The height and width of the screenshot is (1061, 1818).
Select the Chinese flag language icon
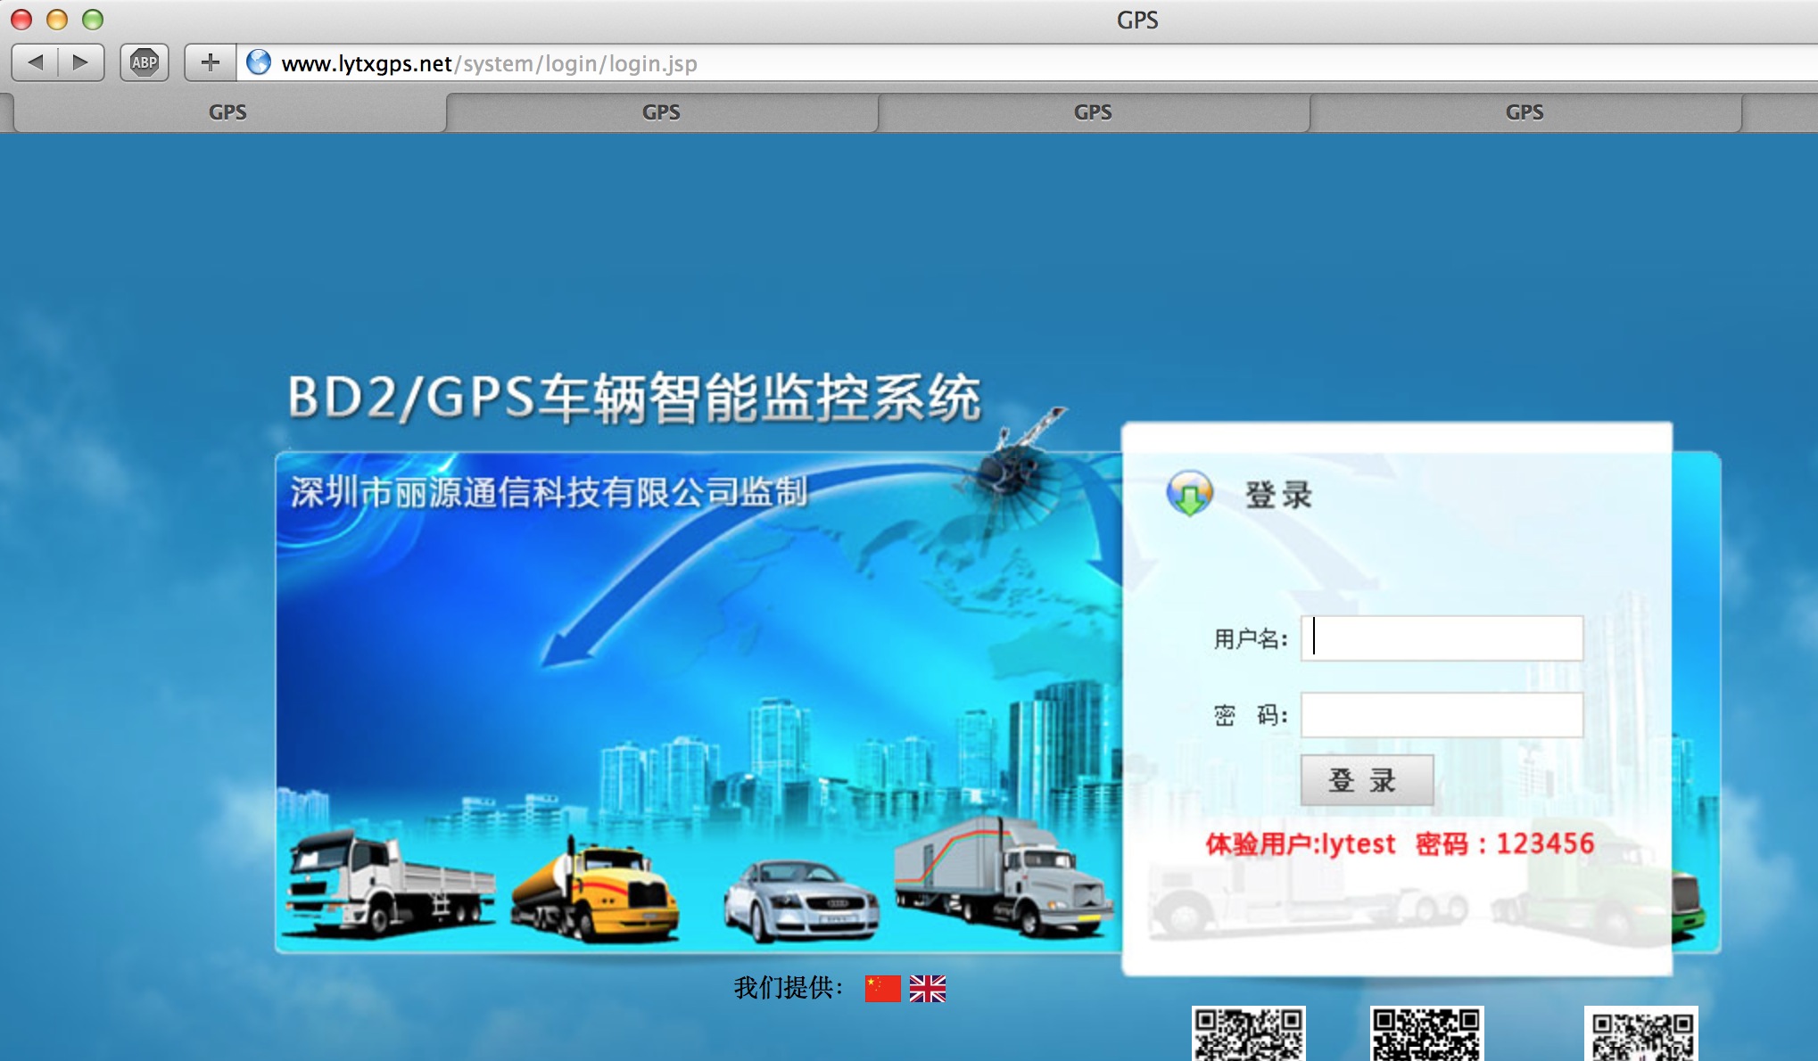click(x=882, y=988)
